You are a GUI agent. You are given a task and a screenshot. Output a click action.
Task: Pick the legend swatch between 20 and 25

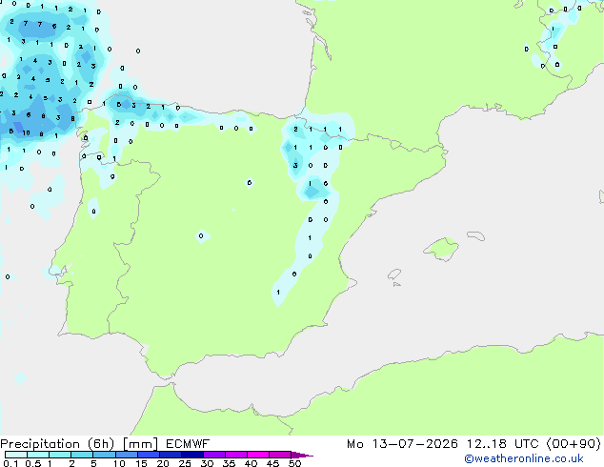[x=170, y=455]
